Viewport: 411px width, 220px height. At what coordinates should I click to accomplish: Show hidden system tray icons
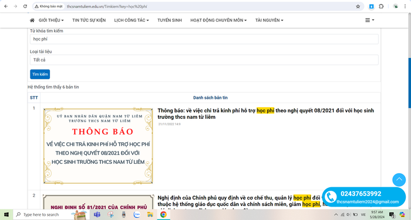pyautogui.click(x=336, y=215)
